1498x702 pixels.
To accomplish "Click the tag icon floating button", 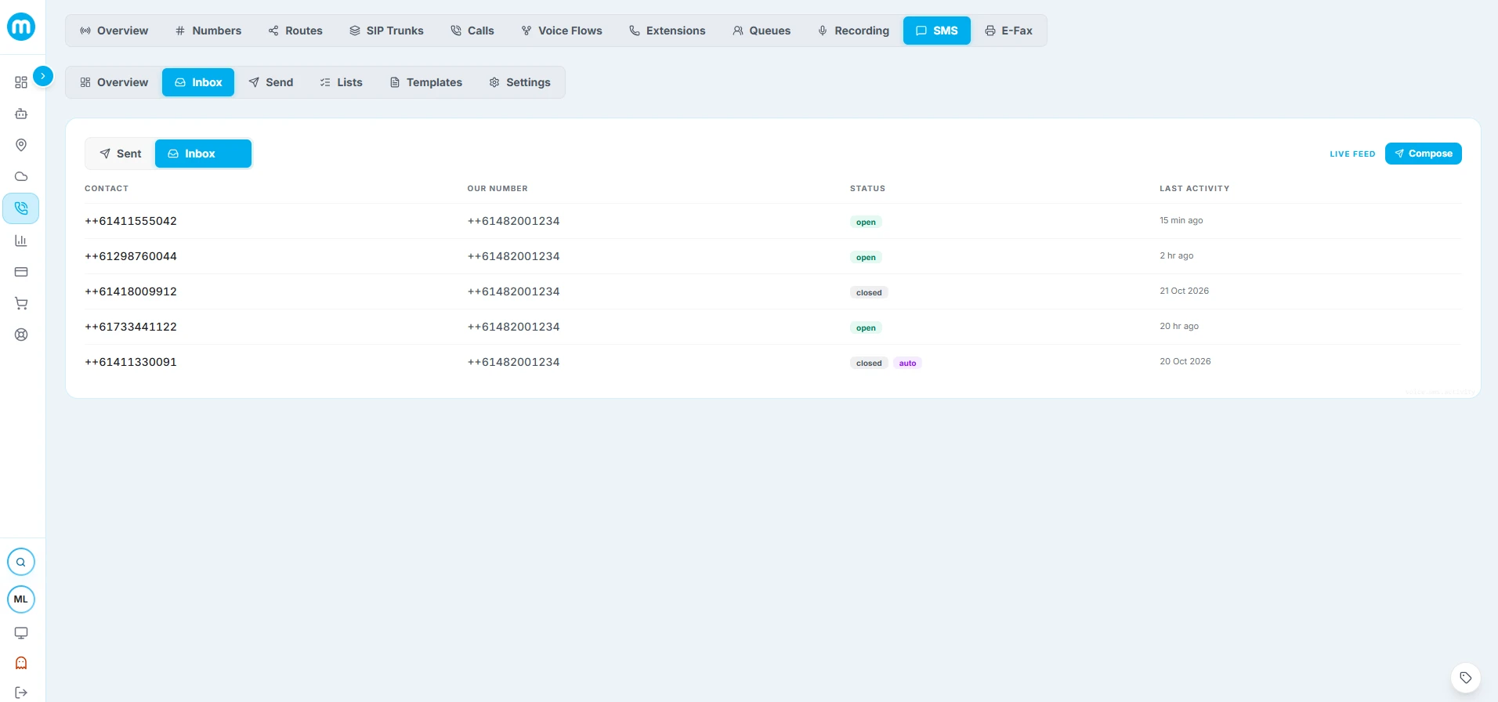I will click(x=1466, y=678).
